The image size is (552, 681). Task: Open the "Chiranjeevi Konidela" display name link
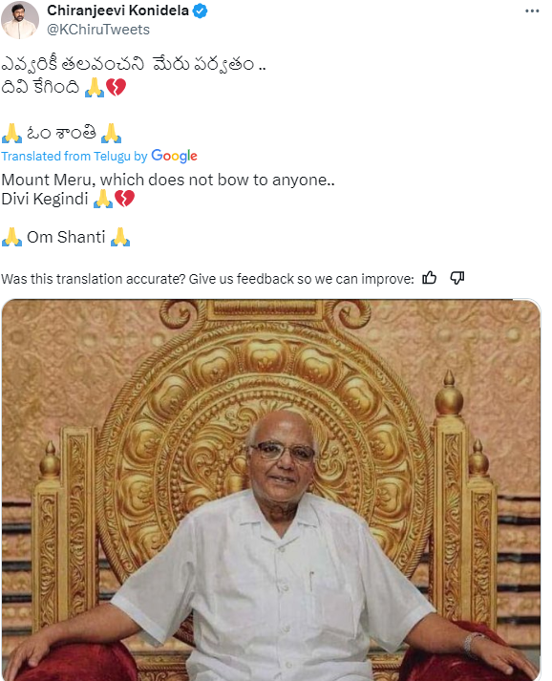(117, 11)
